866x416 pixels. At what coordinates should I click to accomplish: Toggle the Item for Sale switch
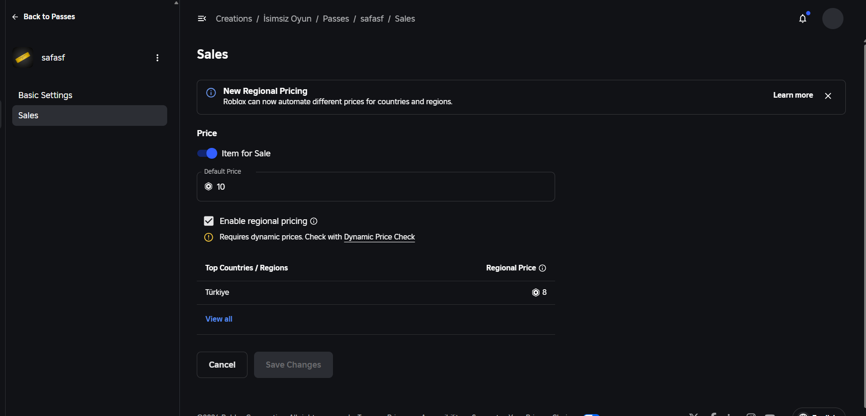(207, 154)
